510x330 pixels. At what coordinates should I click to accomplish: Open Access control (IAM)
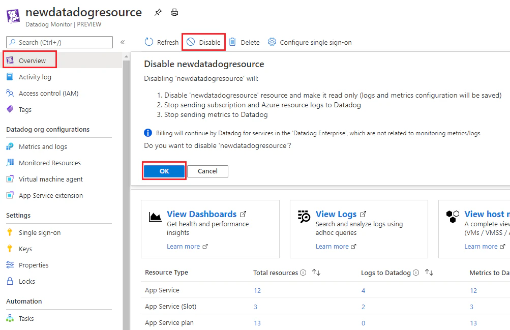pyautogui.click(x=48, y=94)
